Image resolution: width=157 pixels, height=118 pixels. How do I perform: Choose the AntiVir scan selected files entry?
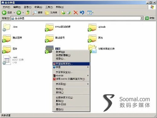tap(71, 79)
